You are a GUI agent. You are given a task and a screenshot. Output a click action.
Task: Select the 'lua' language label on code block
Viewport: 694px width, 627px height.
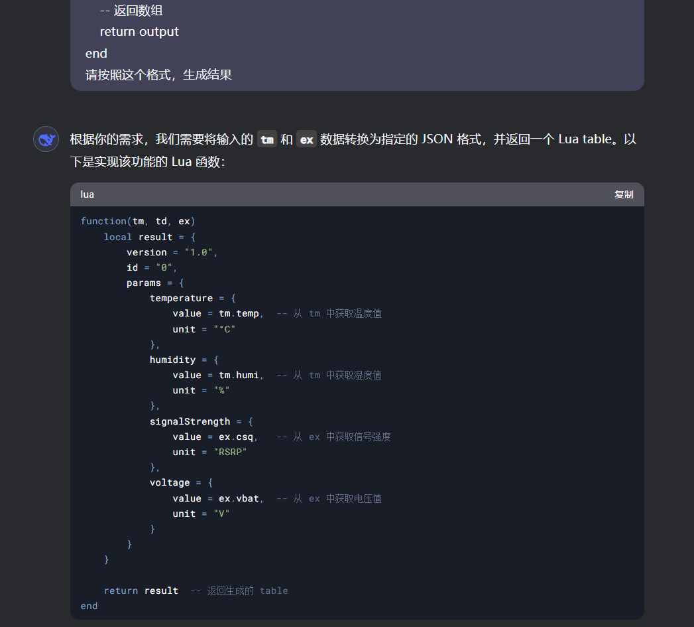click(87, 194)
